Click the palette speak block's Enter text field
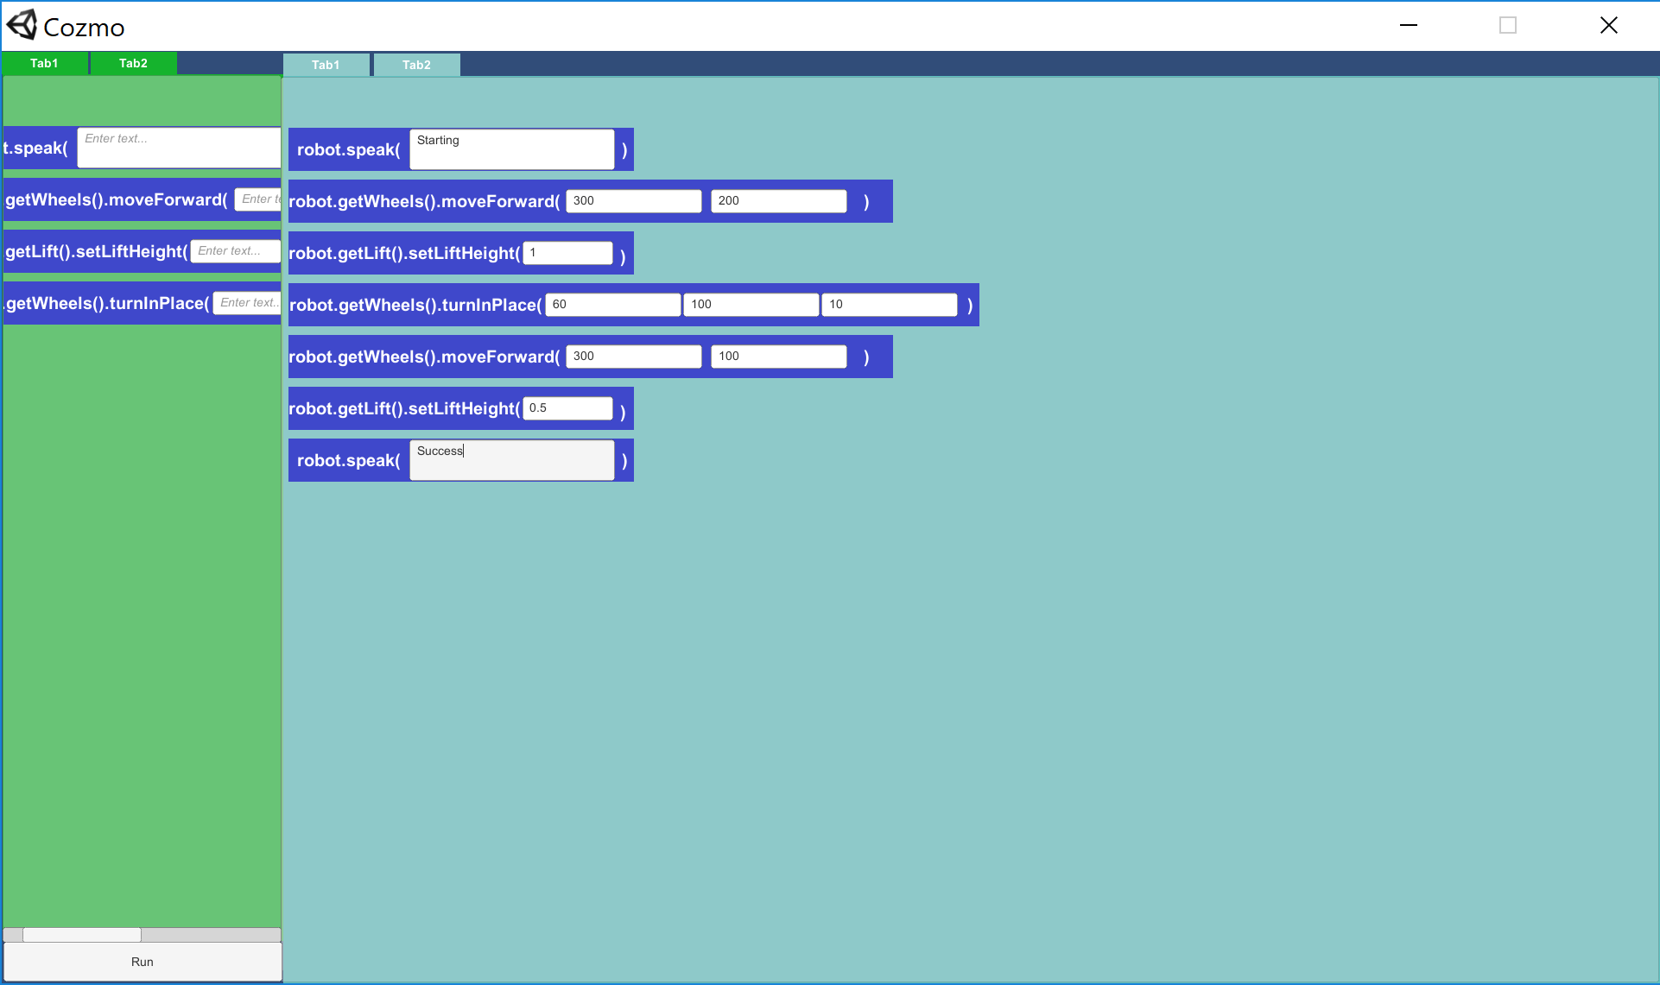Screen dimensions: 1660x985 click(179, 148)
